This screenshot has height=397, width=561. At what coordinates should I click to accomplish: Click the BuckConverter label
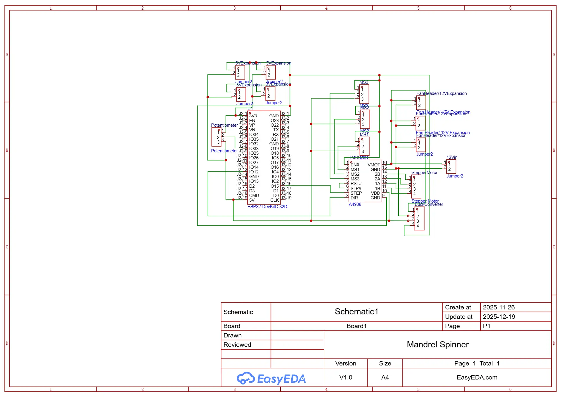coord(429,204)
